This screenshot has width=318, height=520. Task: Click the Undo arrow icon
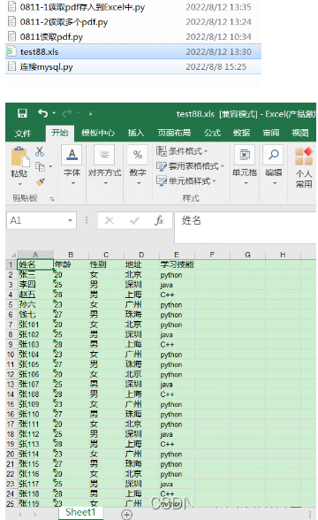click(x=43, y=113)
